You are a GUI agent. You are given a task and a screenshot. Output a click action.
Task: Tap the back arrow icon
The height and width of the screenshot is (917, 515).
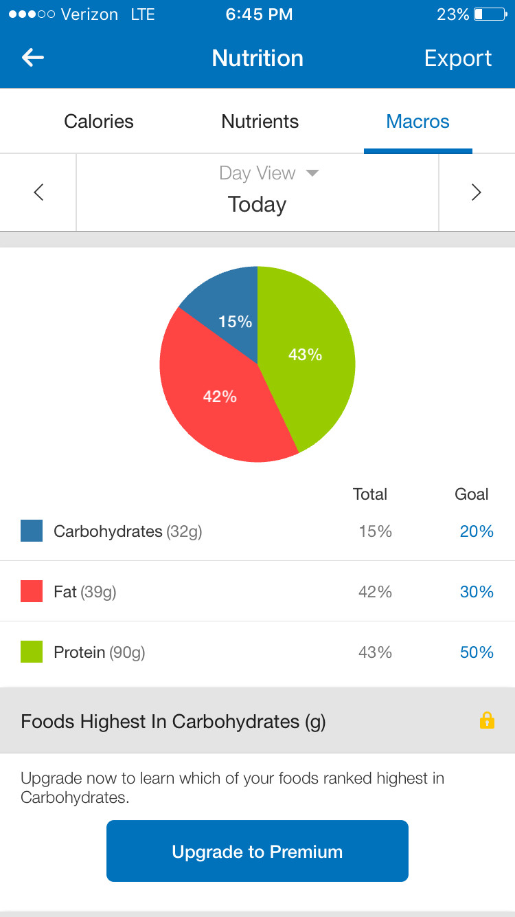33,58
